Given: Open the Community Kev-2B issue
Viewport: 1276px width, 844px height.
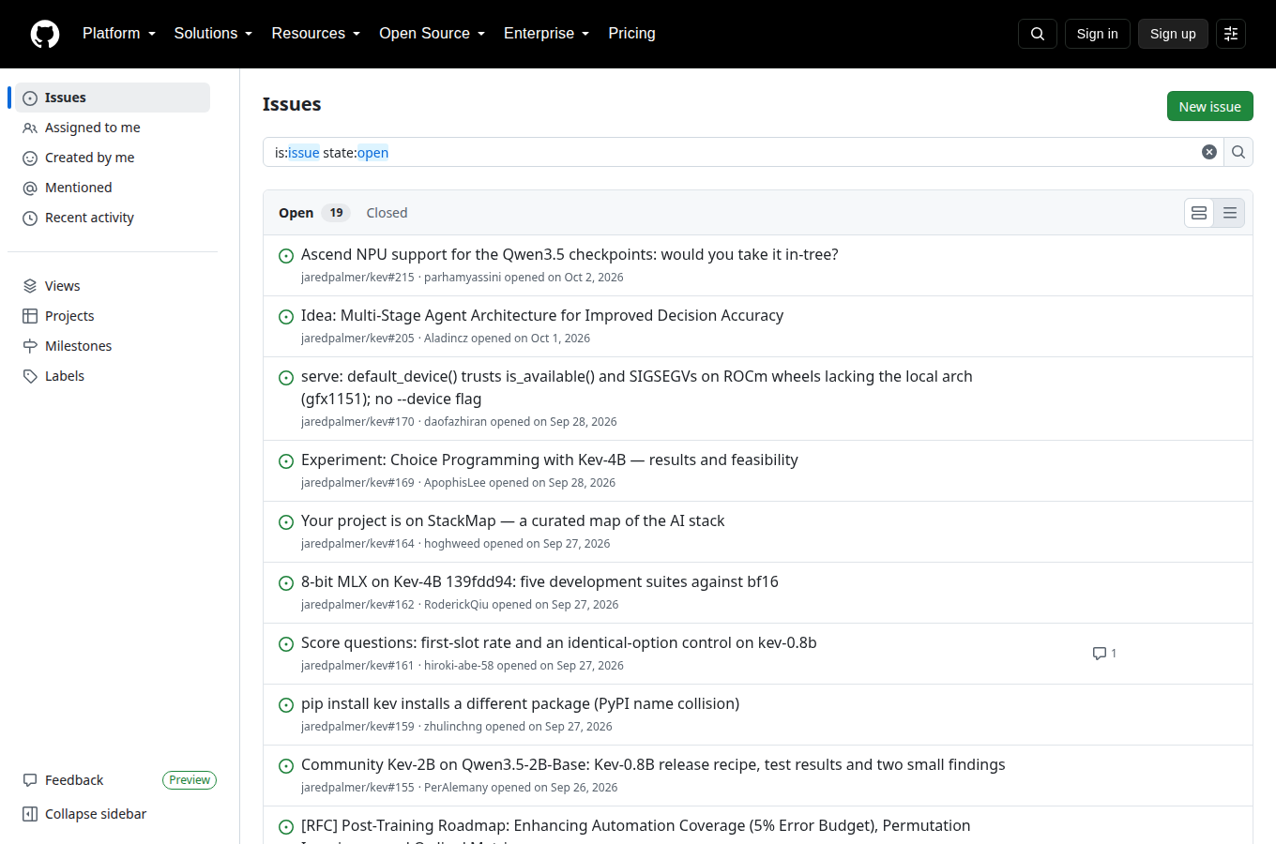Looking at the screenshot, I should pos(653,764).
